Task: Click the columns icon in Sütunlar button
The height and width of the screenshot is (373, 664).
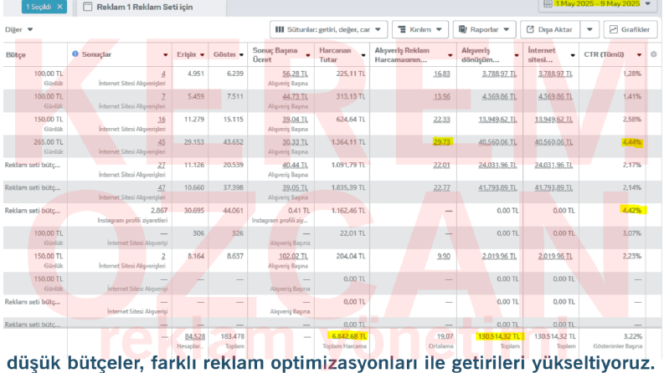Action: (280, 29)
